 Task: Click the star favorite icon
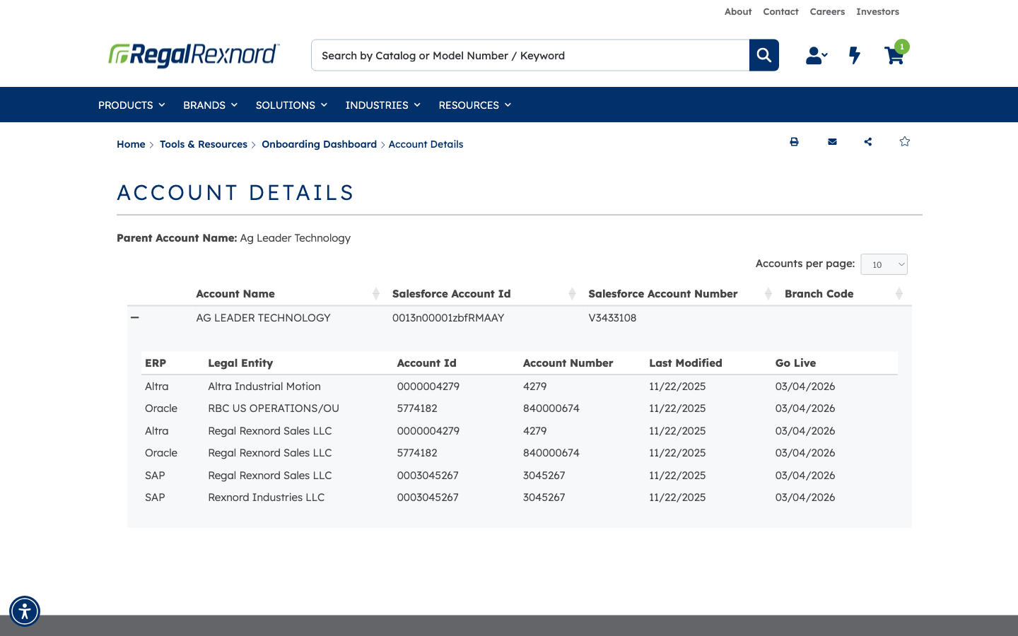click(905, 141)
